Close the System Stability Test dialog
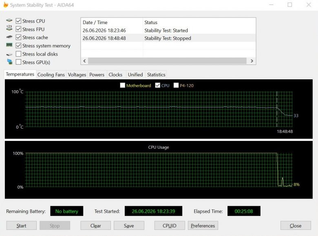The image size is (318, 236). pyautogui.click(x=296, y=225)
